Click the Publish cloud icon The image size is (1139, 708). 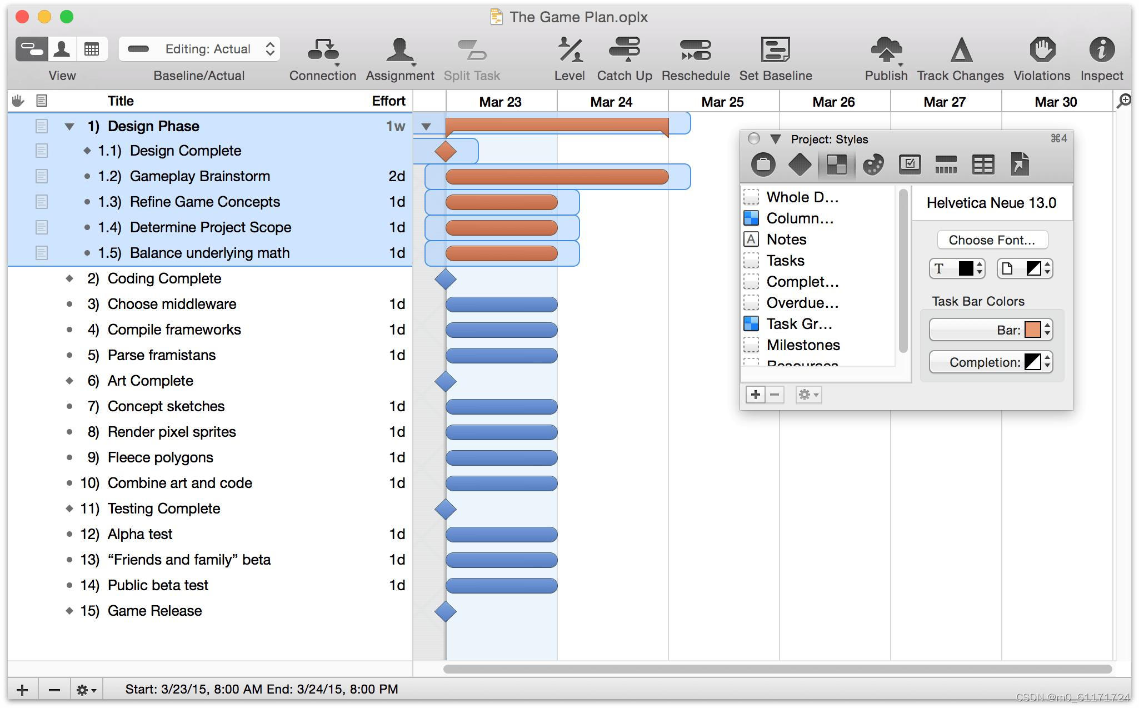point(886,51)
